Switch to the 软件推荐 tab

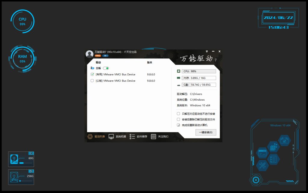pyautogui.click(x=138, y=137)
